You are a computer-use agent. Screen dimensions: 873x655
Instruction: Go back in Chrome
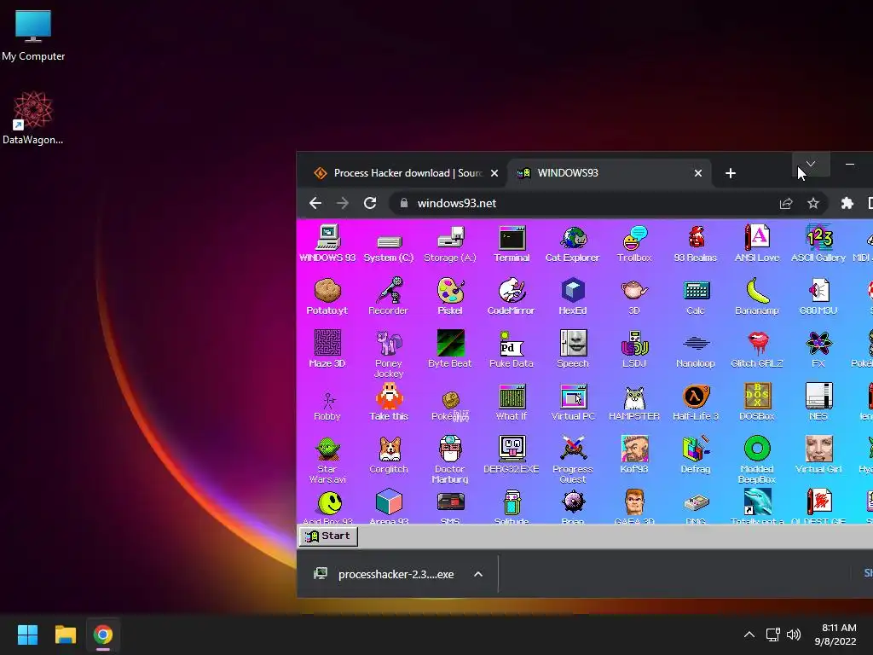(315, 203)
